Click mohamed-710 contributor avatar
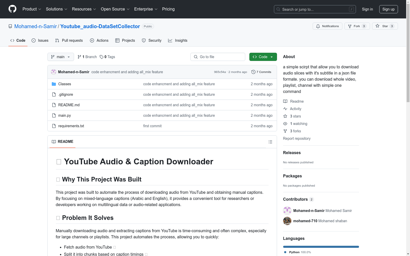The height and width of the screenshot is (256, 410). coord(287,221)
